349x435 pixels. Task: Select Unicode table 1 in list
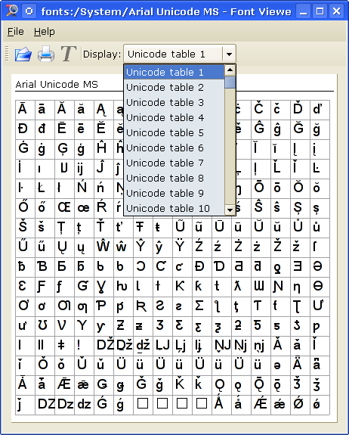tap(174, 72)
